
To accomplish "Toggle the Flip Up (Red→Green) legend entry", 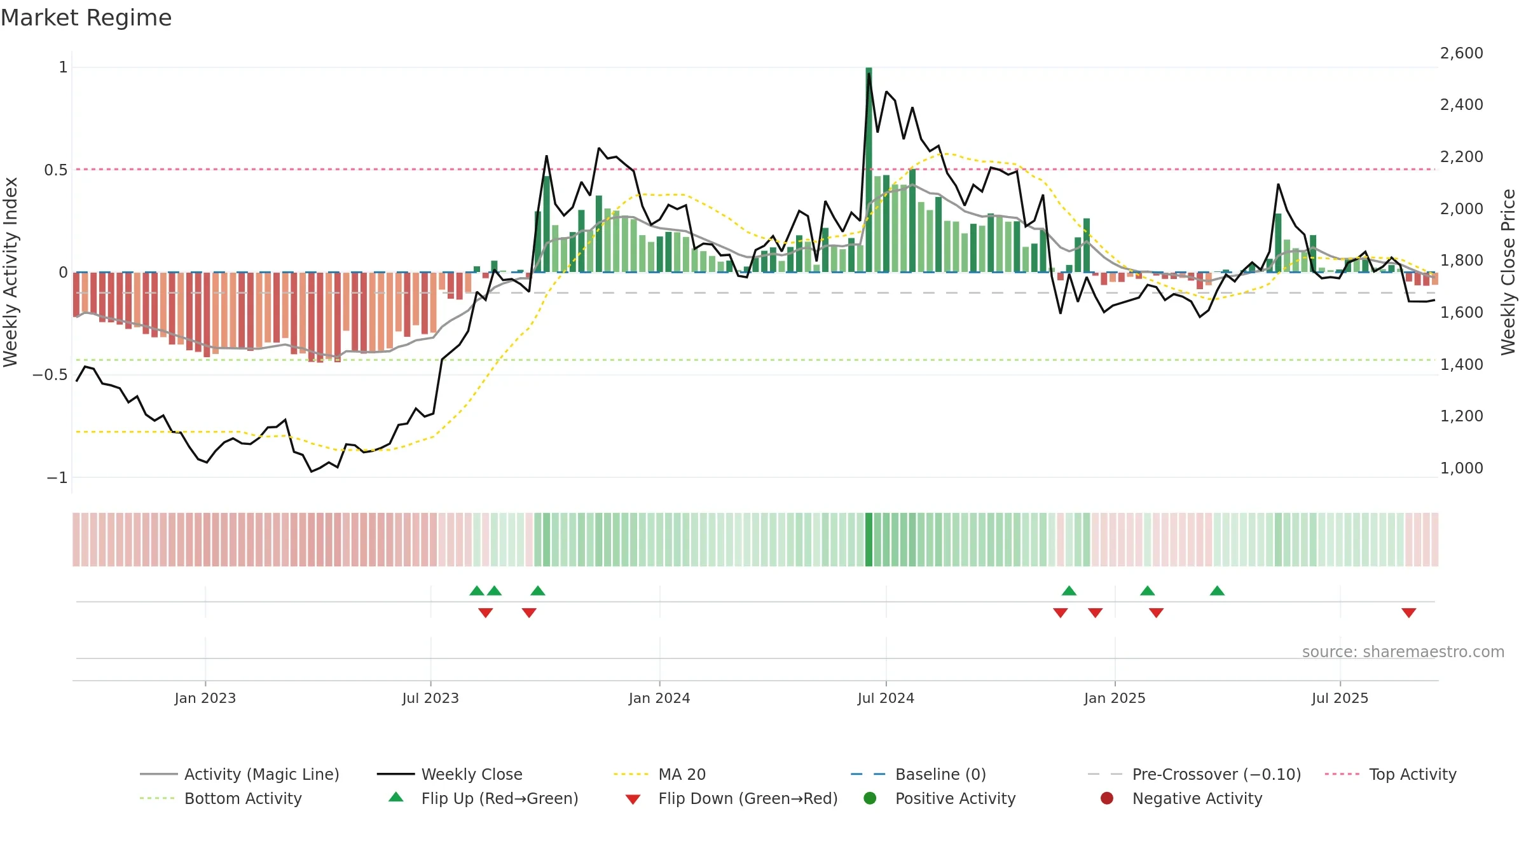I will (x=483, y=798).
